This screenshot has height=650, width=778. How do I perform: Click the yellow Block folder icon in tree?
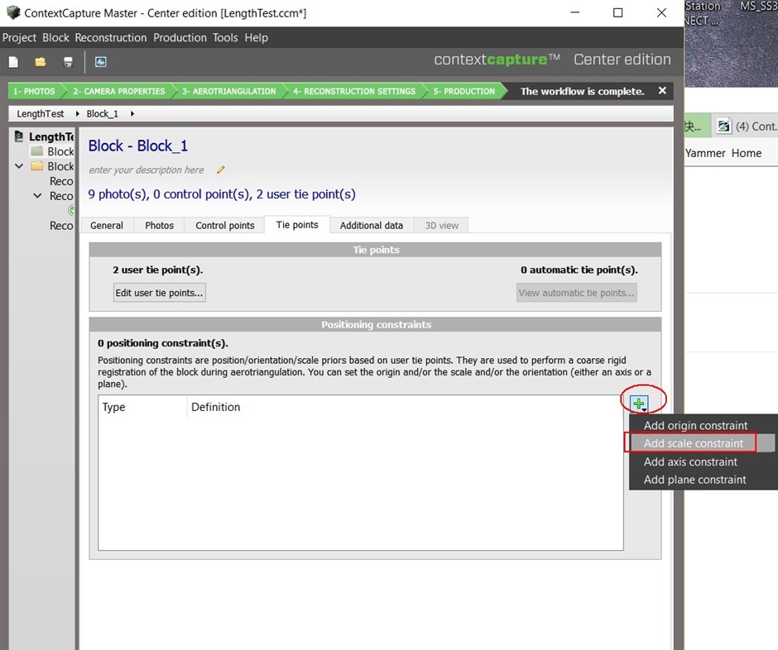pyautogui.click(x=37, y=166)
